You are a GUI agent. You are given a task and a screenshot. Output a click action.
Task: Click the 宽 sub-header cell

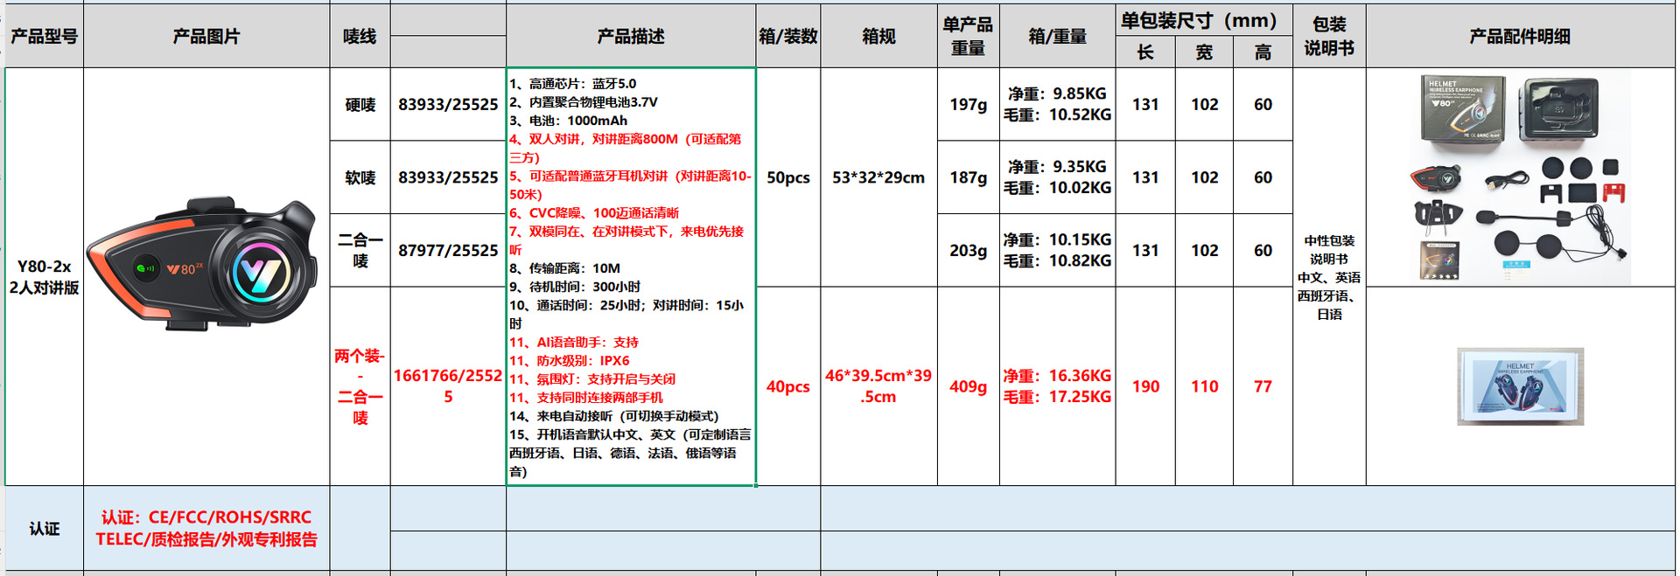click(1204, 52)
